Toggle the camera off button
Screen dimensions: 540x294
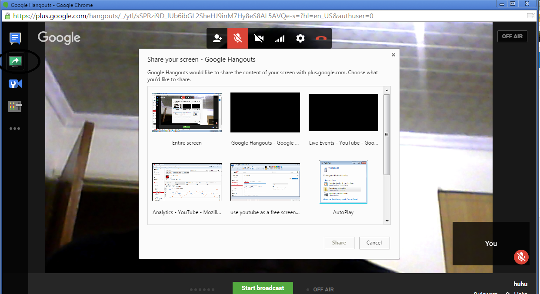(259, 38)
